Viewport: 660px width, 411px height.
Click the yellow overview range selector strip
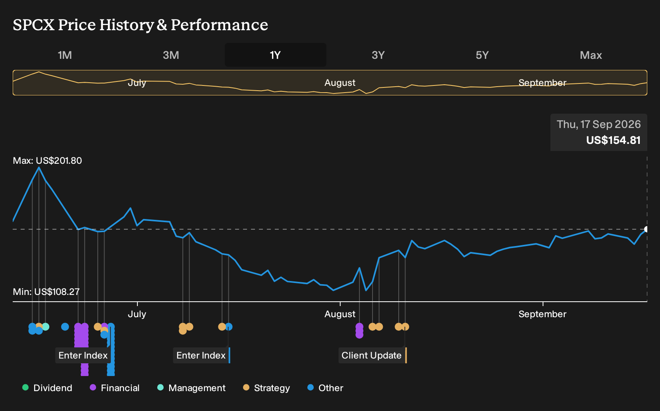pyautogui.click(x=330, y=83)
